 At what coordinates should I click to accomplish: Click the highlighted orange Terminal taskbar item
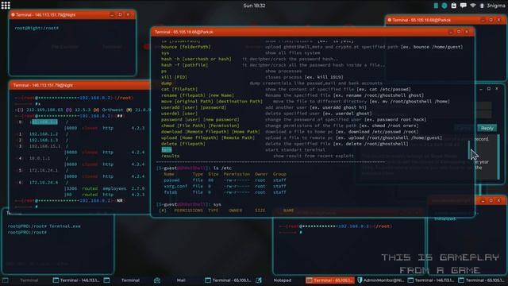point(329,280)
